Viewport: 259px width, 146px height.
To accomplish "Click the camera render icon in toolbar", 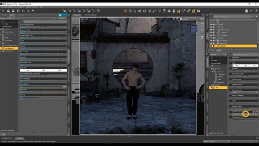I will [x=199, y=11].
